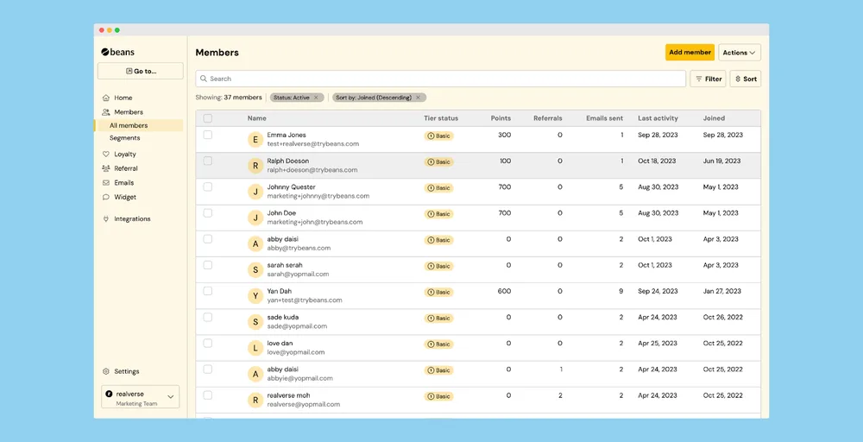Check the box for Ralph Doeson

207,161
